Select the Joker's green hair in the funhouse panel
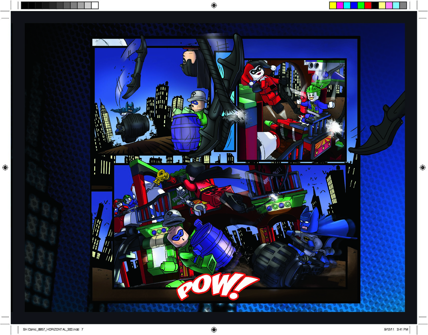Image resolution: width=428 pixels, height=335 pixels. click(312, 90)
